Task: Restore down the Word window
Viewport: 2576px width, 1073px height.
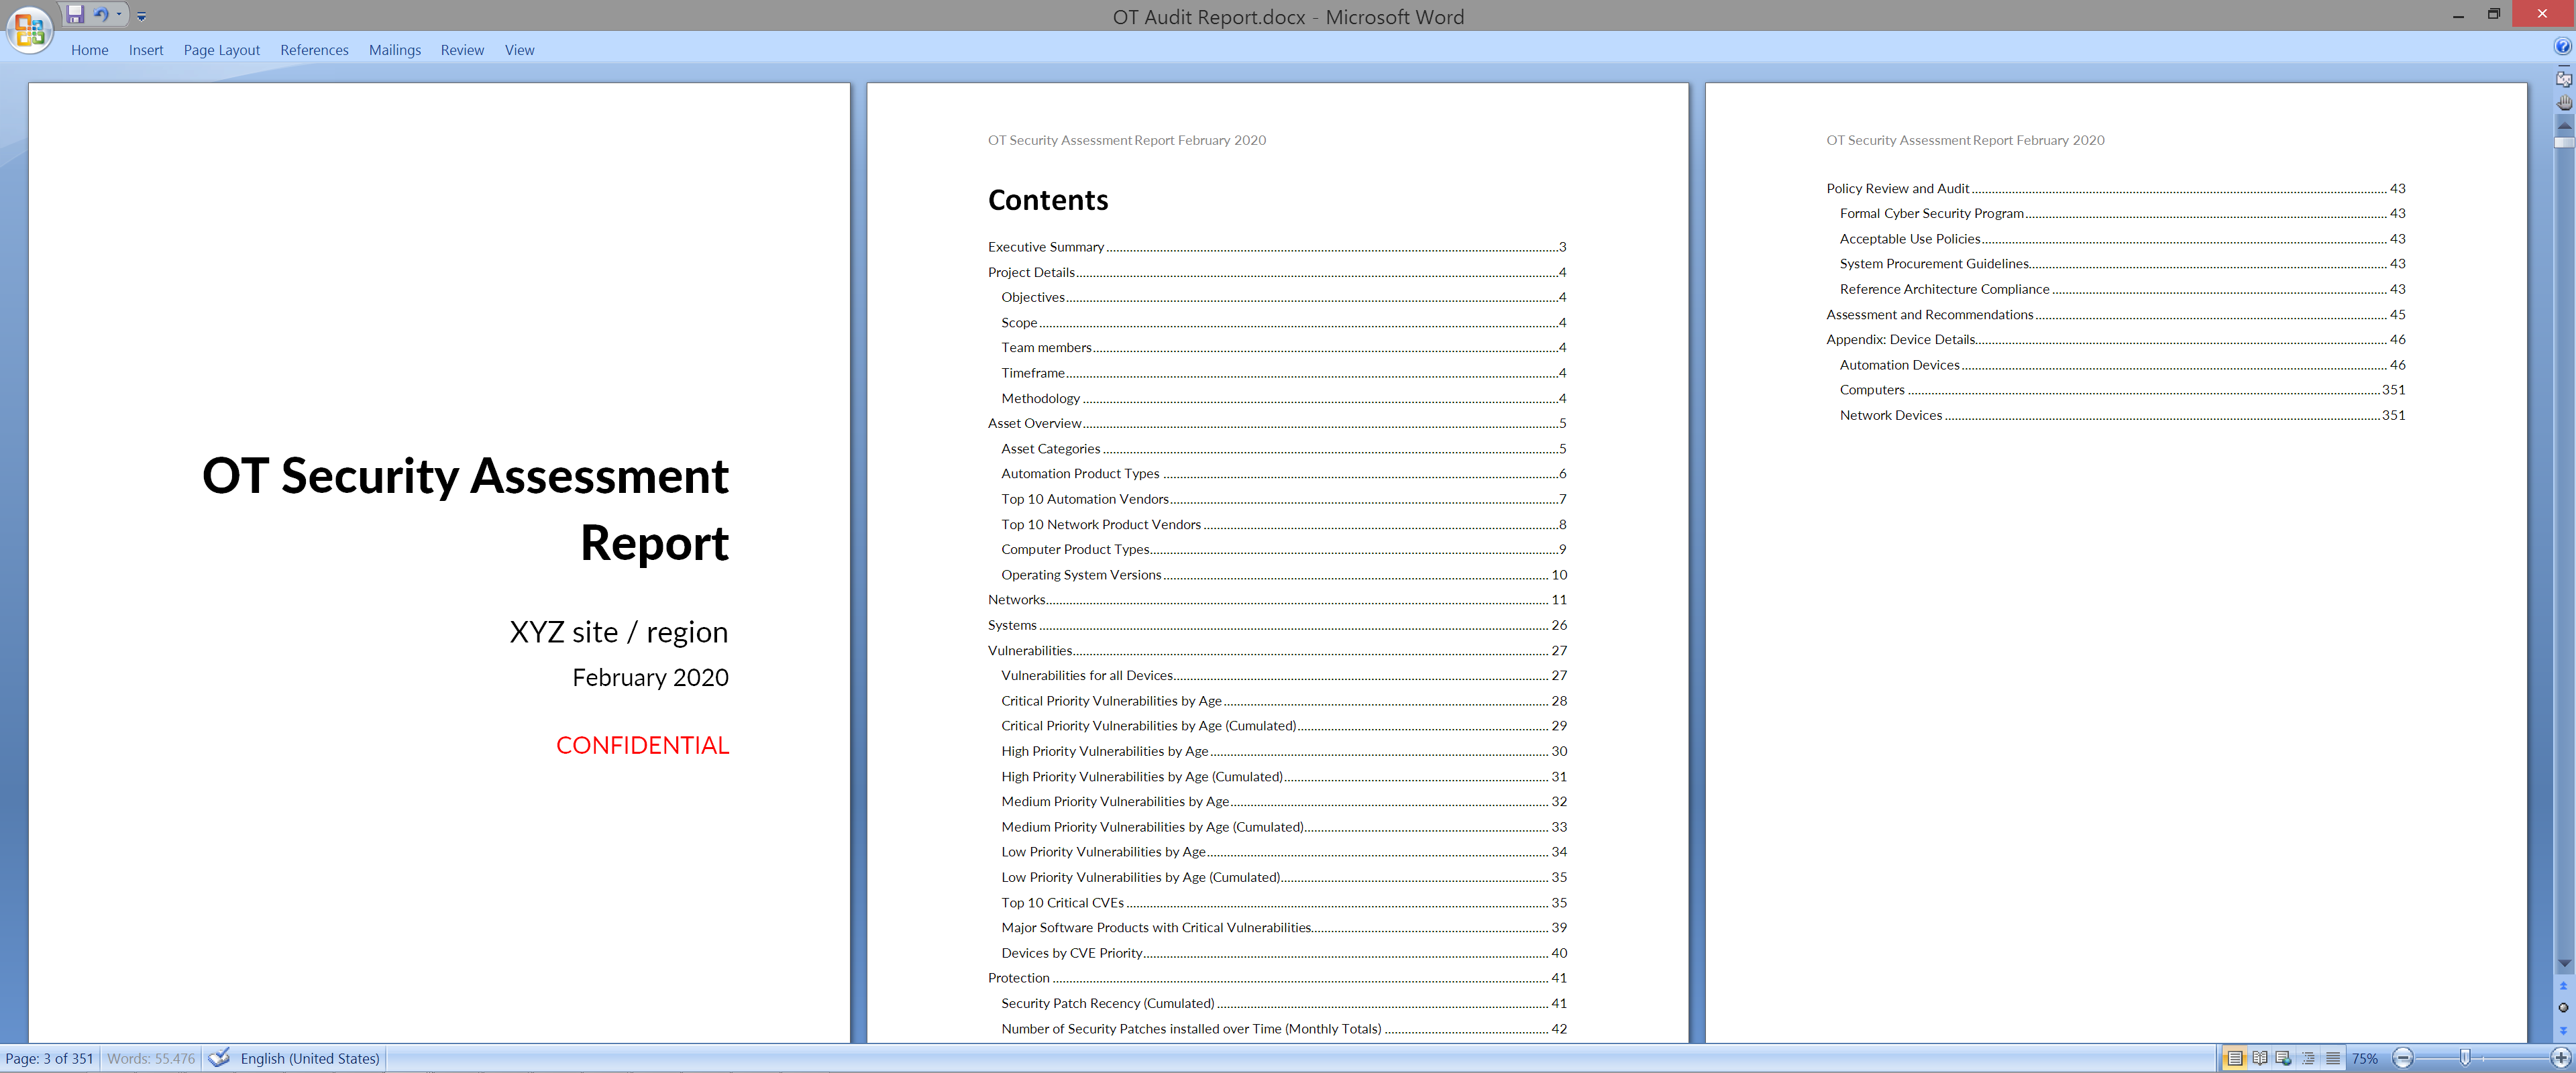Action: pyautogui.click(x=2494, y=14)
